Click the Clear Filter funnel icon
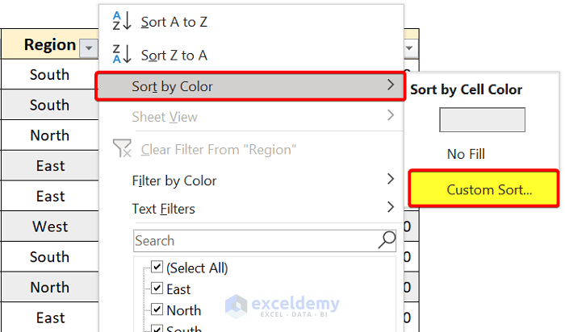 coord(122,149)
